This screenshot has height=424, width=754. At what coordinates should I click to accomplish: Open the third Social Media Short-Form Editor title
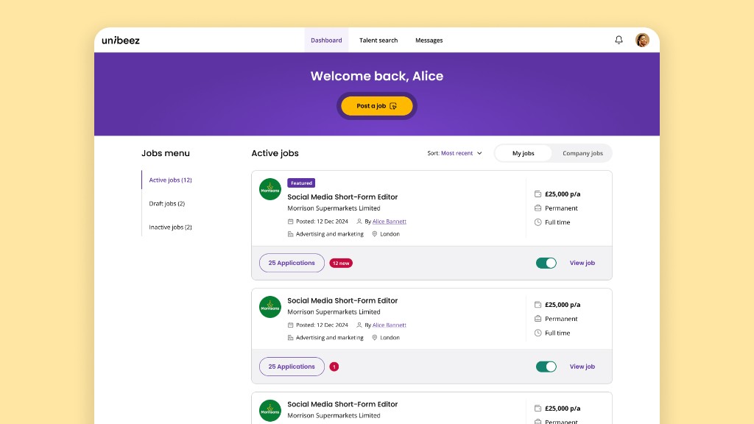pos(342,404)
